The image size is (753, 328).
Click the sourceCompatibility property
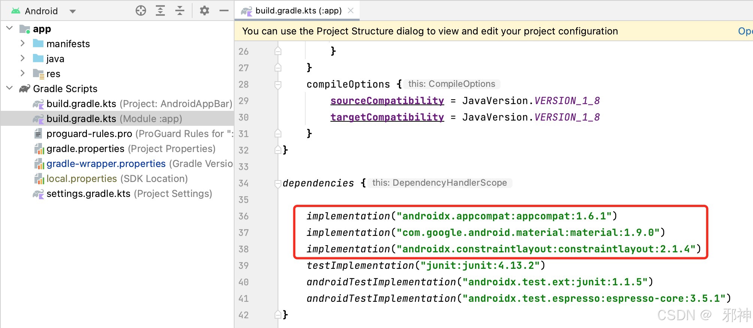(387, 101)
